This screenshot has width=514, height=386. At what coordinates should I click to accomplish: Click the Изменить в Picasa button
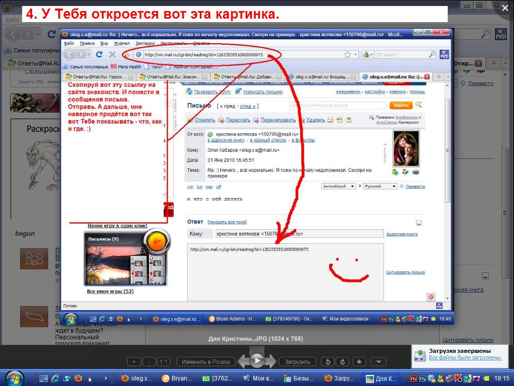[x=206, y=362]
